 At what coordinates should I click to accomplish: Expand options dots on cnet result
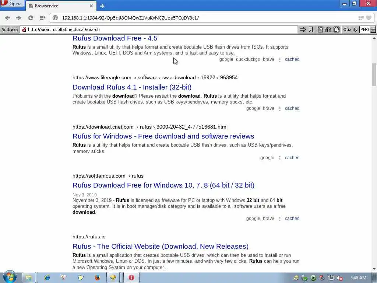[280, 158]
